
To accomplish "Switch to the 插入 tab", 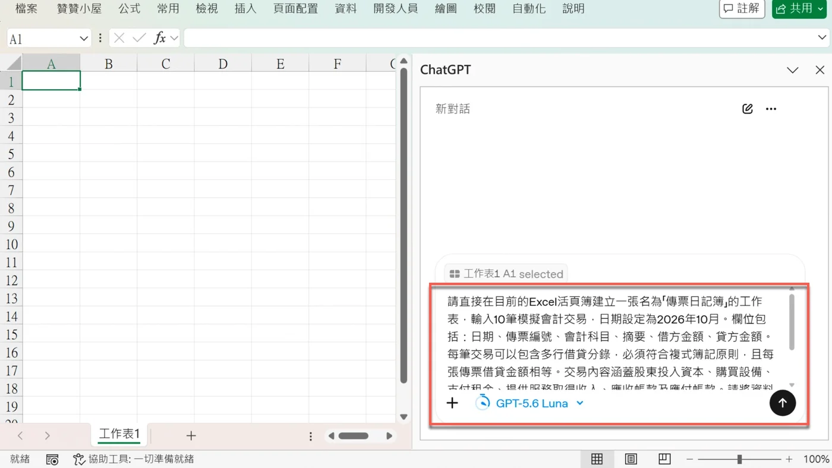I will tap(245, 8).
